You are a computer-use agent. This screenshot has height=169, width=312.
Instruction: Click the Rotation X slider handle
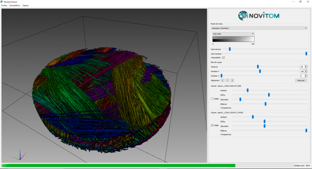(x=260, y=71)
